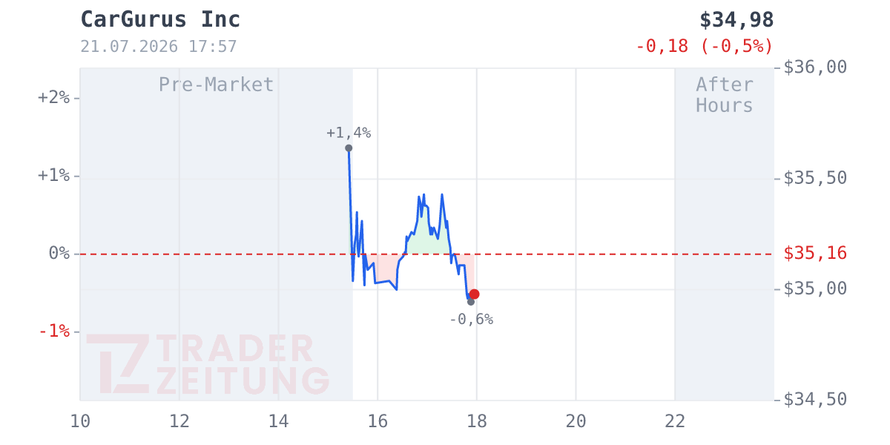Viewport: 890px width, 445px height.
Task: Click the $36,00 price axis label
Action: coord(815,67)
